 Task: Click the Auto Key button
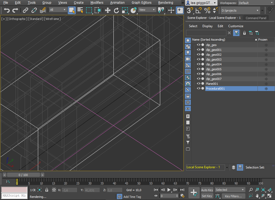point(207,190)
